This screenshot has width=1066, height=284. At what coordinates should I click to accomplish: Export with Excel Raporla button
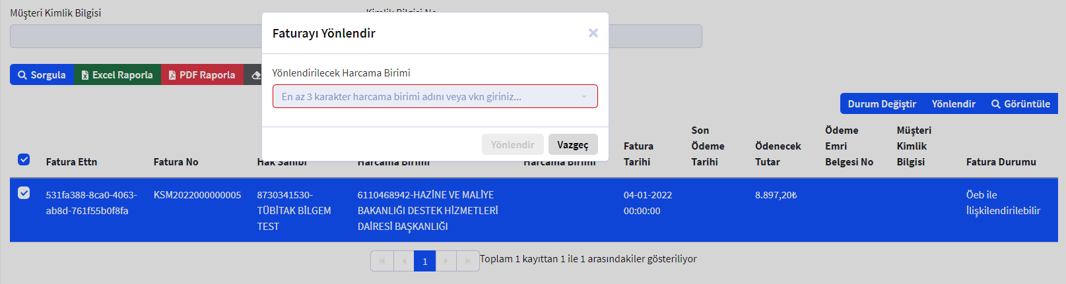117,75
